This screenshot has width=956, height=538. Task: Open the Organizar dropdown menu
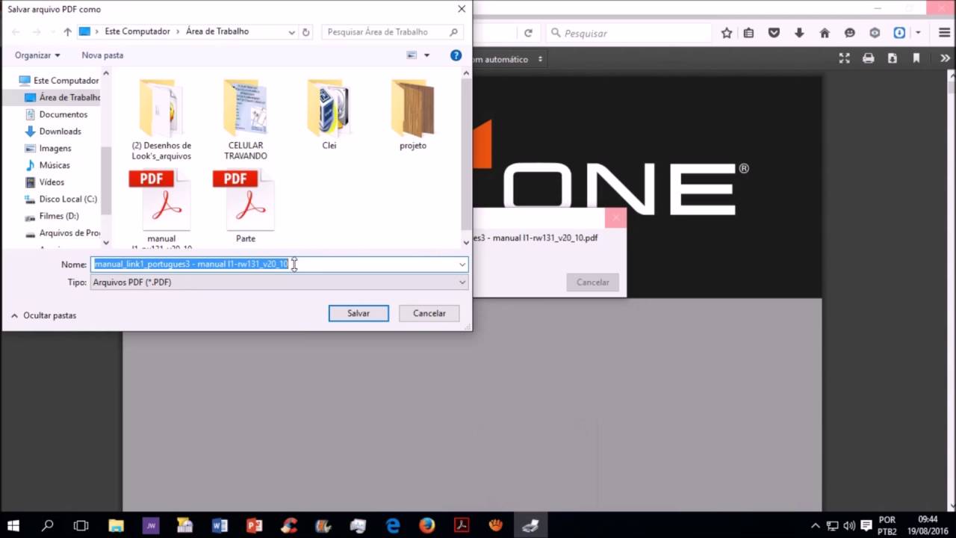(x=37, y=55)
